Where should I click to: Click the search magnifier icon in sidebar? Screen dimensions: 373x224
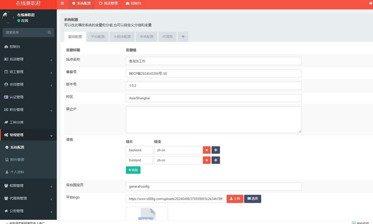coord(49,32)
